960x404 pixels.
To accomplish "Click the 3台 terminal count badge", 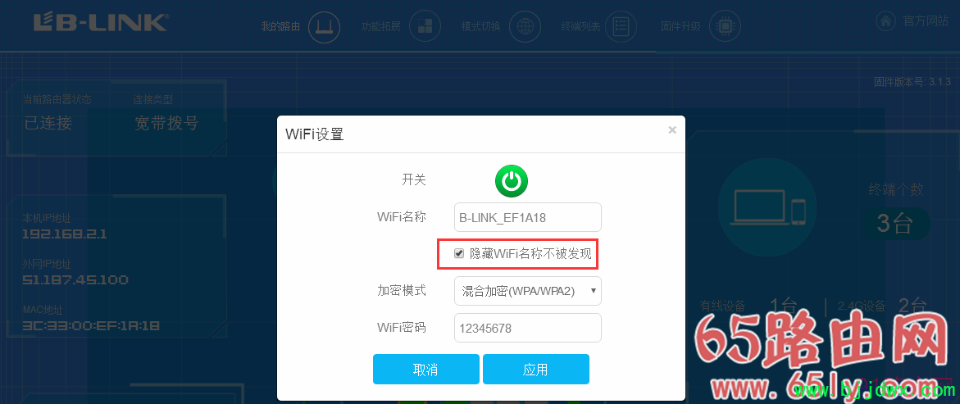I will click(895, 224).
